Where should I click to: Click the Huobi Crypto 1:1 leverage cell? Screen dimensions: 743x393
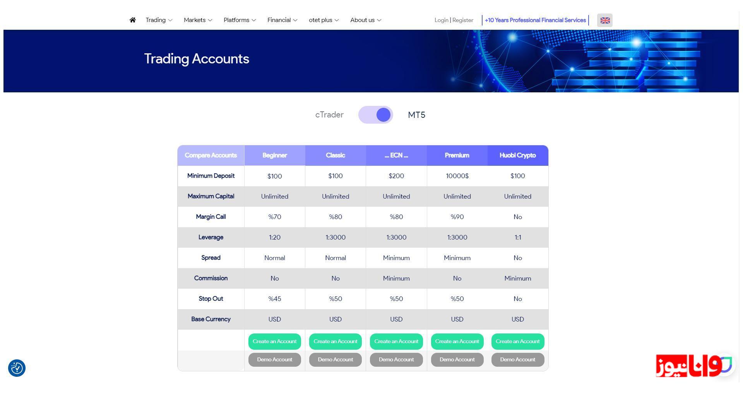point(518,237)
